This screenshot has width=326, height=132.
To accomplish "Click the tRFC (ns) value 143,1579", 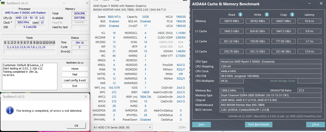I will coord(114,88).
